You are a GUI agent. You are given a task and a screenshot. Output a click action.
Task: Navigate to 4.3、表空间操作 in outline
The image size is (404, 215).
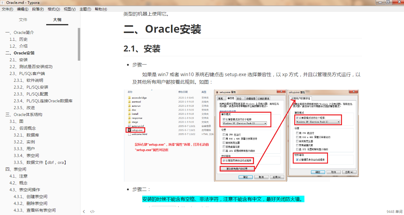point(25,190)
